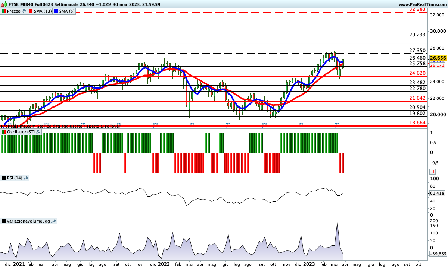This screenshot has width=448, height=268.
Task: Click the 2021 year label on time axis
Action: pyautogui.click(x=19, y=264)
